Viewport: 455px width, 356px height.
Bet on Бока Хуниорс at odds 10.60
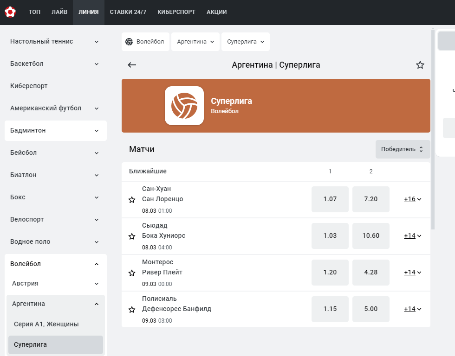371,236
